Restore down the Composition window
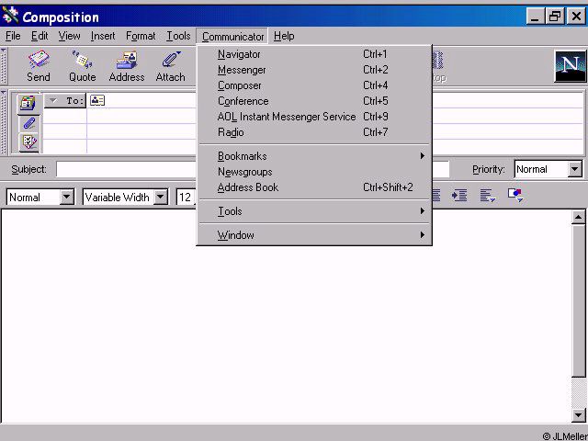This screenshot has width=588, height=441. [555, 17]
